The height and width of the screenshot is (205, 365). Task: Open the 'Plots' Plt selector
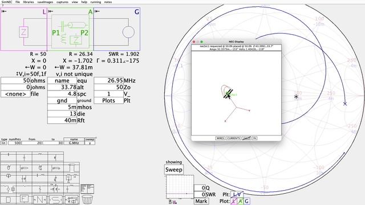click(108, 100)
